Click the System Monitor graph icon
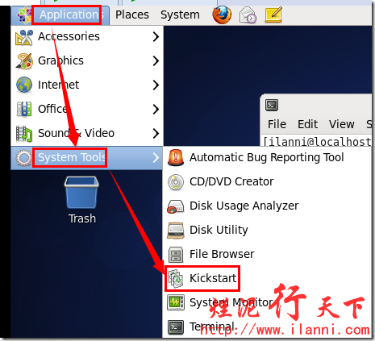 176,302
